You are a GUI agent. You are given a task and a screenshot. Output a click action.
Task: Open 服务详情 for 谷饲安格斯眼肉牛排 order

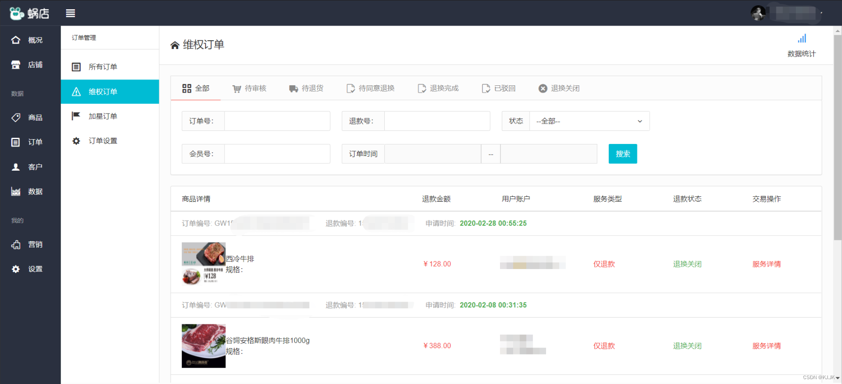coord(767,346)
